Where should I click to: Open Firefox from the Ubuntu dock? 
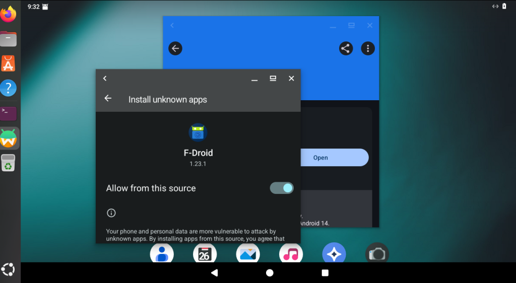9,15
